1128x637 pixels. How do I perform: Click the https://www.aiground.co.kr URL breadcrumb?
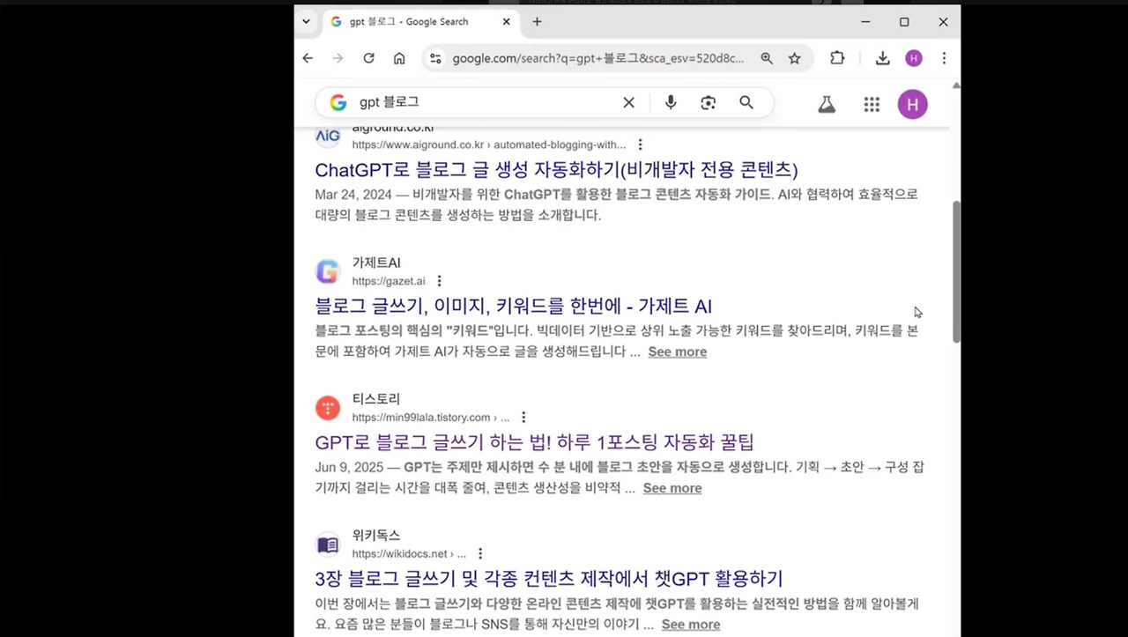pyautogui.click(x=489, y=144)
